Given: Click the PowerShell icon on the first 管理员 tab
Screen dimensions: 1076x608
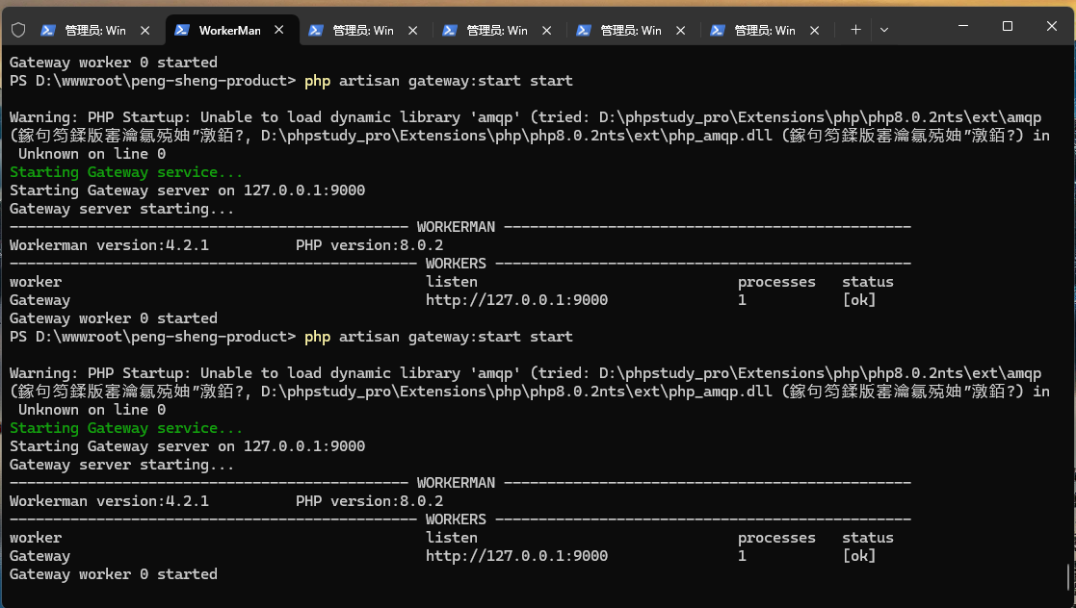Looking at the screenshot, I should [48, 30].
